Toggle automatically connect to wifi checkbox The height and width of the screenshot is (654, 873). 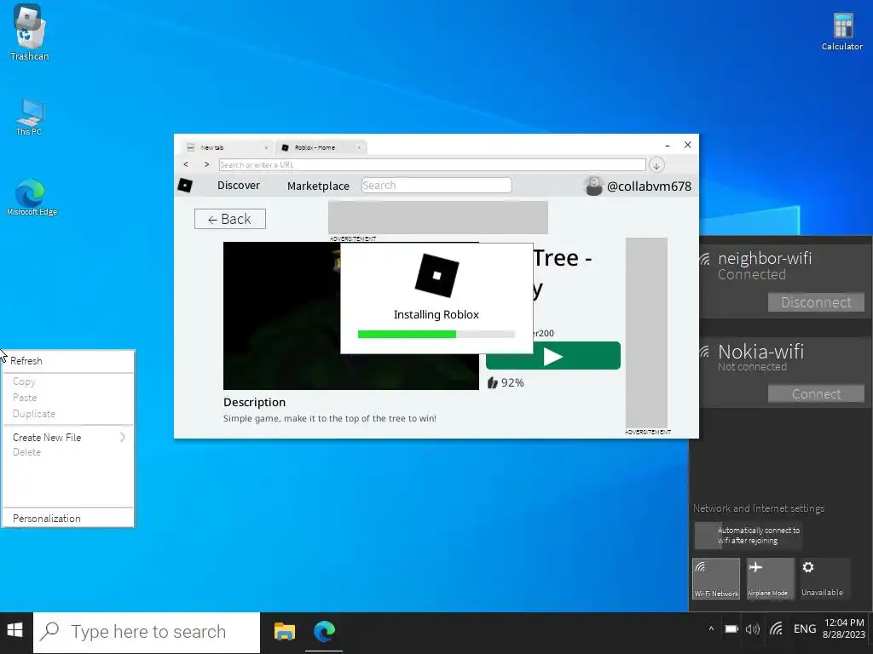[708, 535]
